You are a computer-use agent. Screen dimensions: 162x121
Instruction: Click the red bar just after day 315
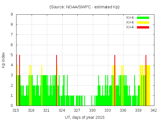[x=19, y=80]
